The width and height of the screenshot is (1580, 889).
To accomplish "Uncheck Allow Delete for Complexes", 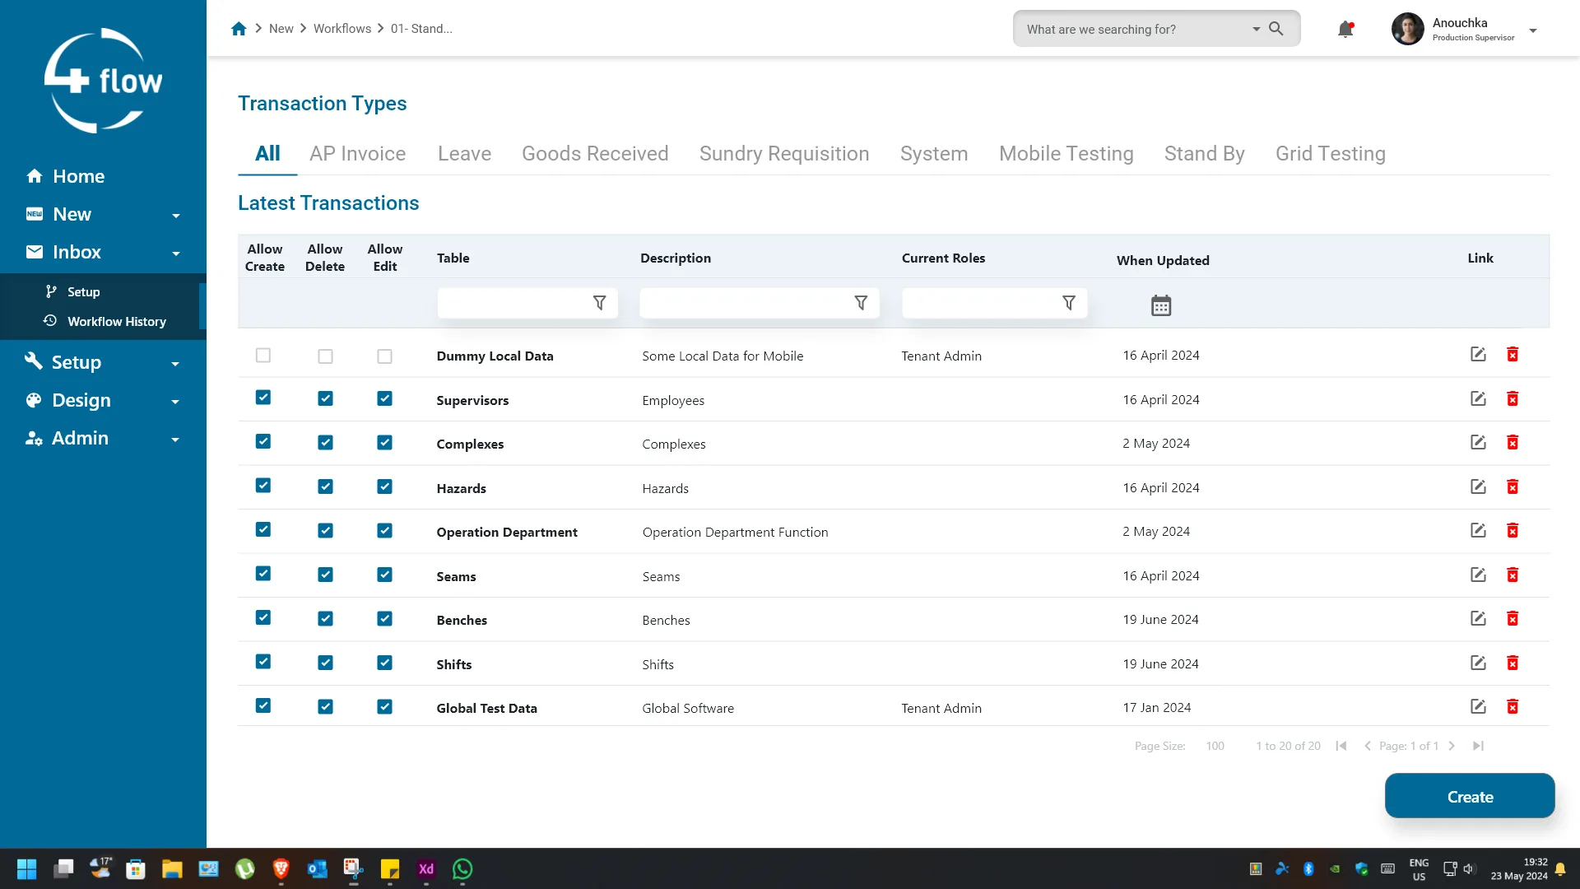I will point(326,443).
